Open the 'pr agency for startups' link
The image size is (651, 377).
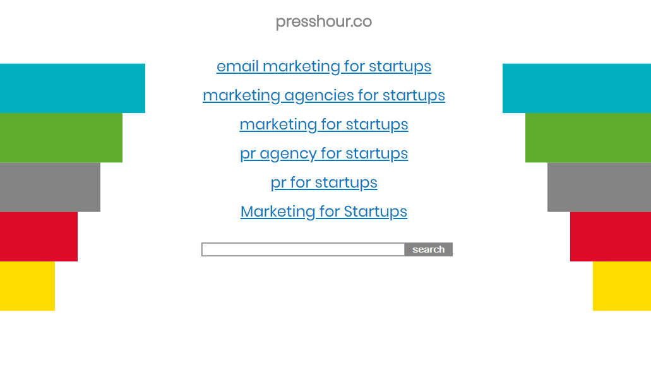pyautogui.click(x=323, y=153)
